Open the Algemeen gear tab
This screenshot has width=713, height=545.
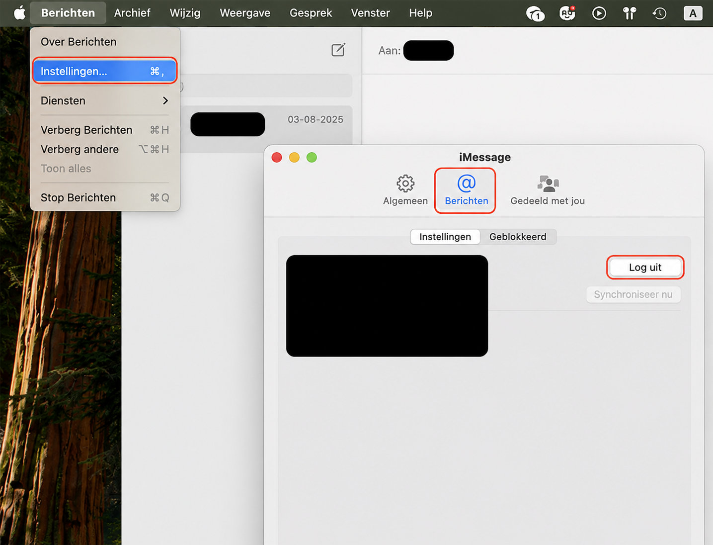pyautogui.click(x=405, y=190)
